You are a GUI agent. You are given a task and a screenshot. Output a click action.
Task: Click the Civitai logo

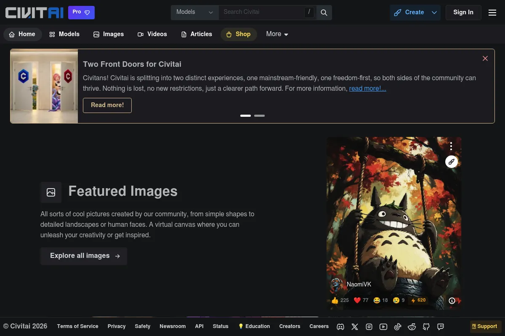(x=35, y=13)
